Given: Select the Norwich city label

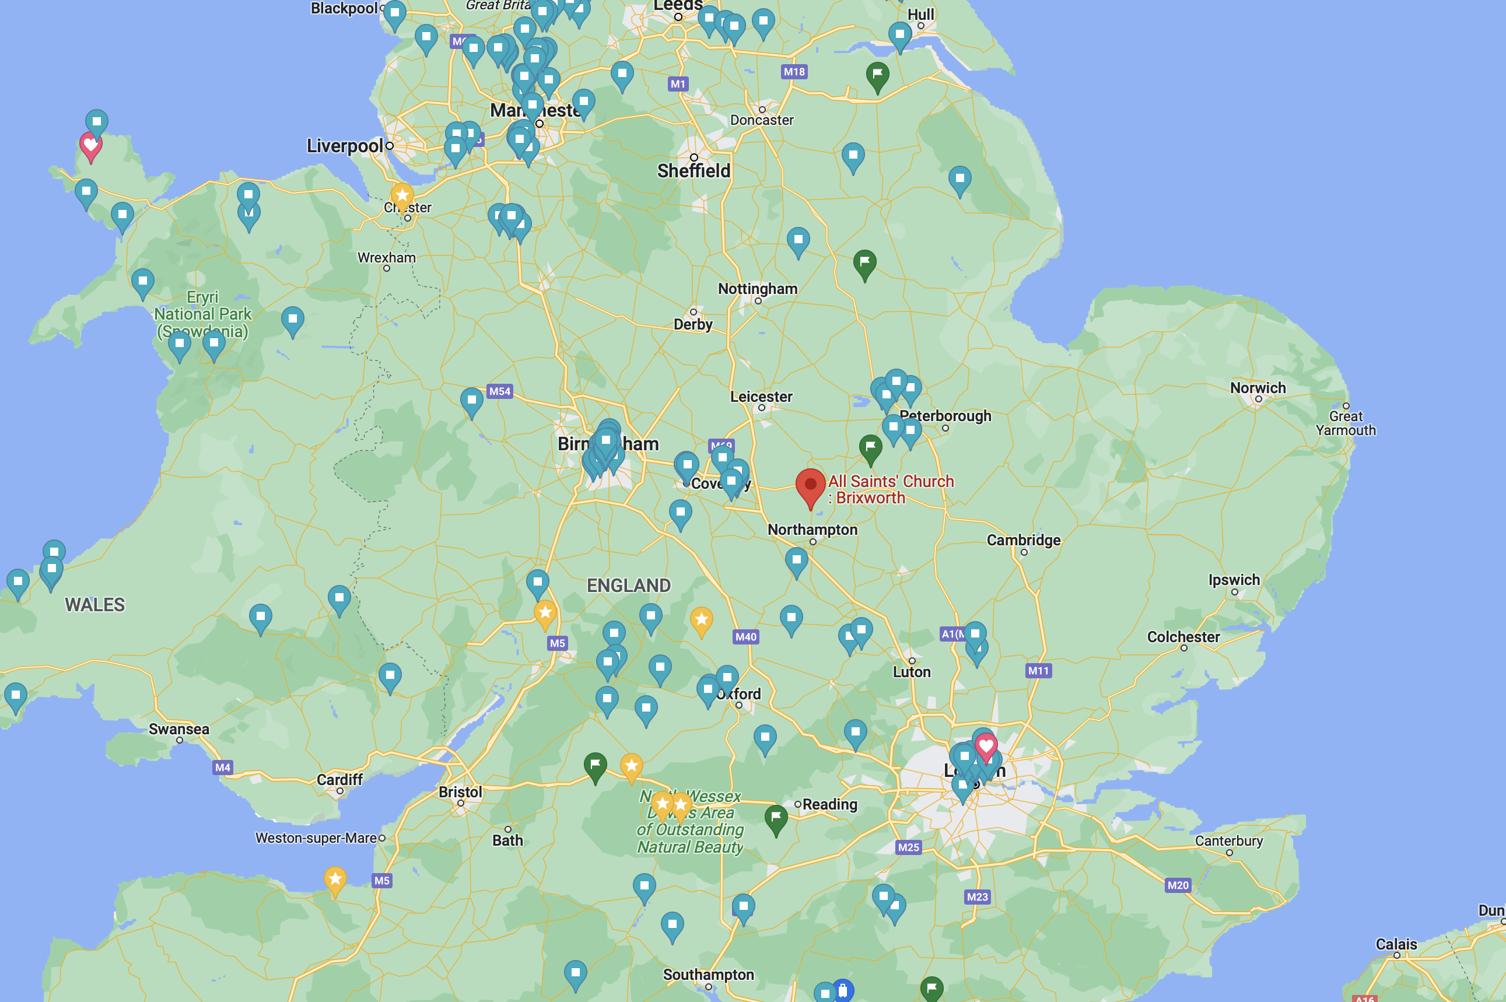Looking at the screenshot, I should (1258, 388).
